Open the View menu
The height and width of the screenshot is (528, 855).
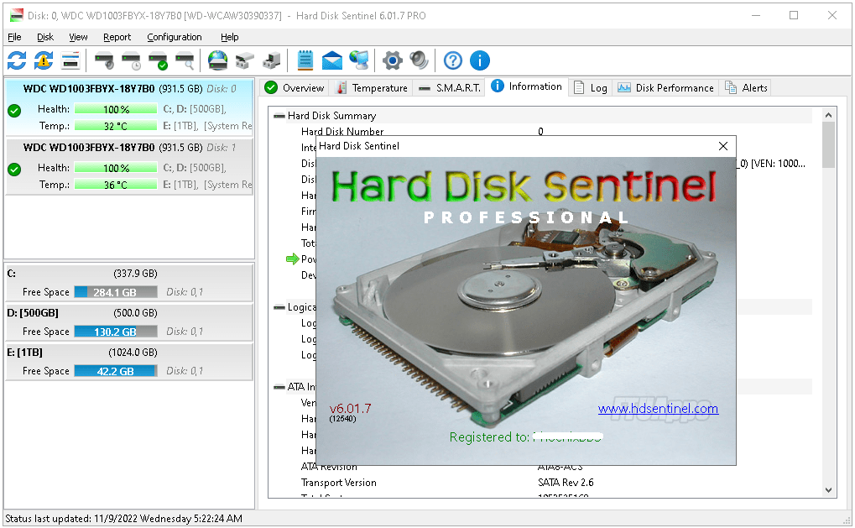pyautogui.click(x=78, y=37)
